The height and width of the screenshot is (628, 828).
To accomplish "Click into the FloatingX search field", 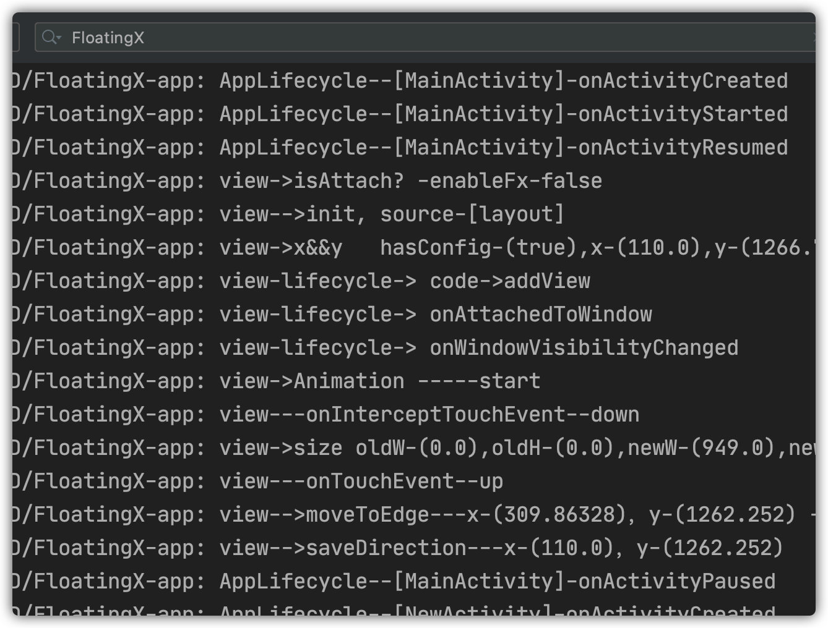I will tap(371, 38).
